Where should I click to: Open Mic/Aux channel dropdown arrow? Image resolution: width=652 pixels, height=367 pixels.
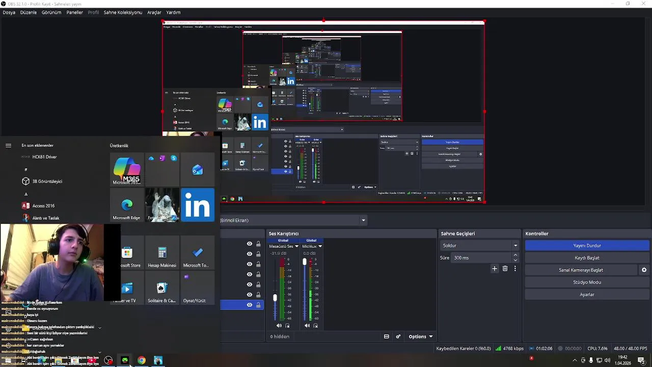[x=320, y=247]
